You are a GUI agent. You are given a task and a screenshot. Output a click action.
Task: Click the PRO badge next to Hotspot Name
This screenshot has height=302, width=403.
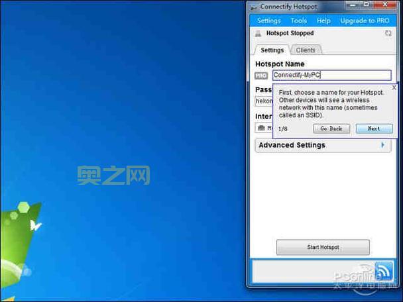click(262, 75)
